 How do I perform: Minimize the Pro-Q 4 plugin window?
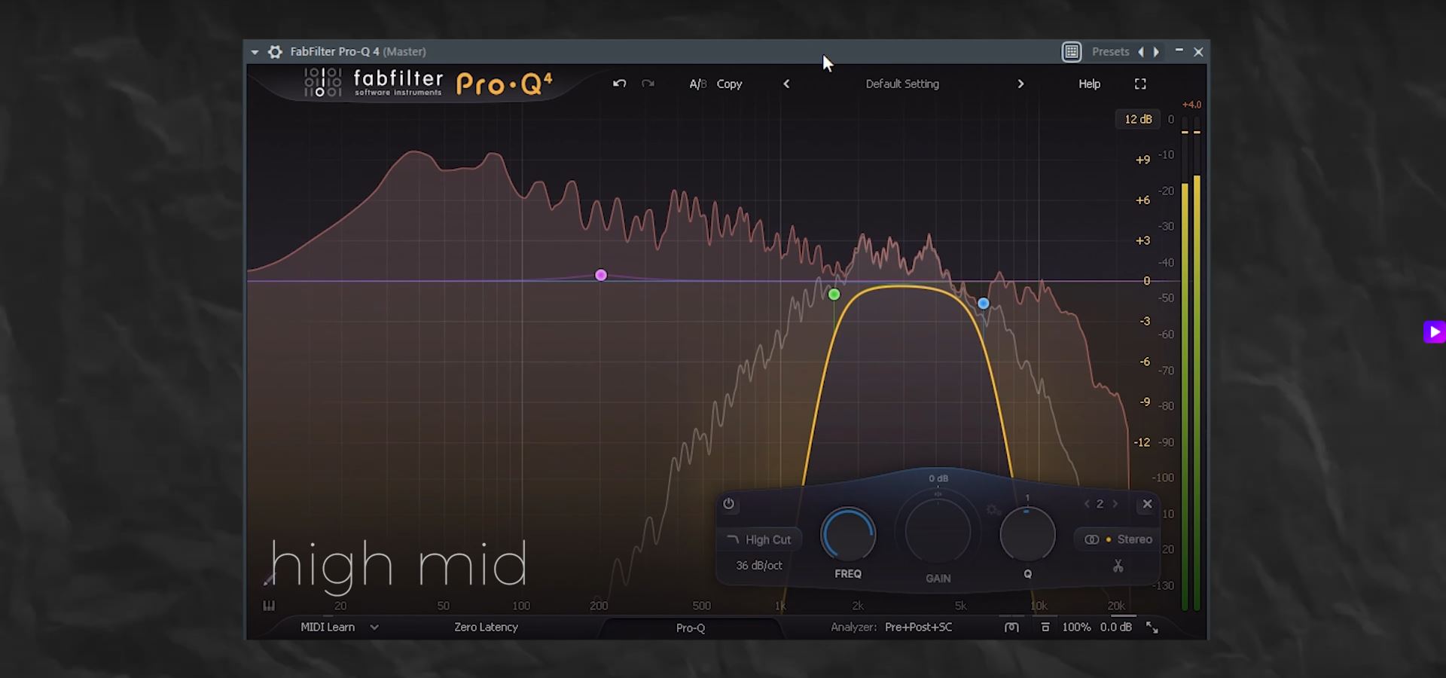(x=1179, y=51)
